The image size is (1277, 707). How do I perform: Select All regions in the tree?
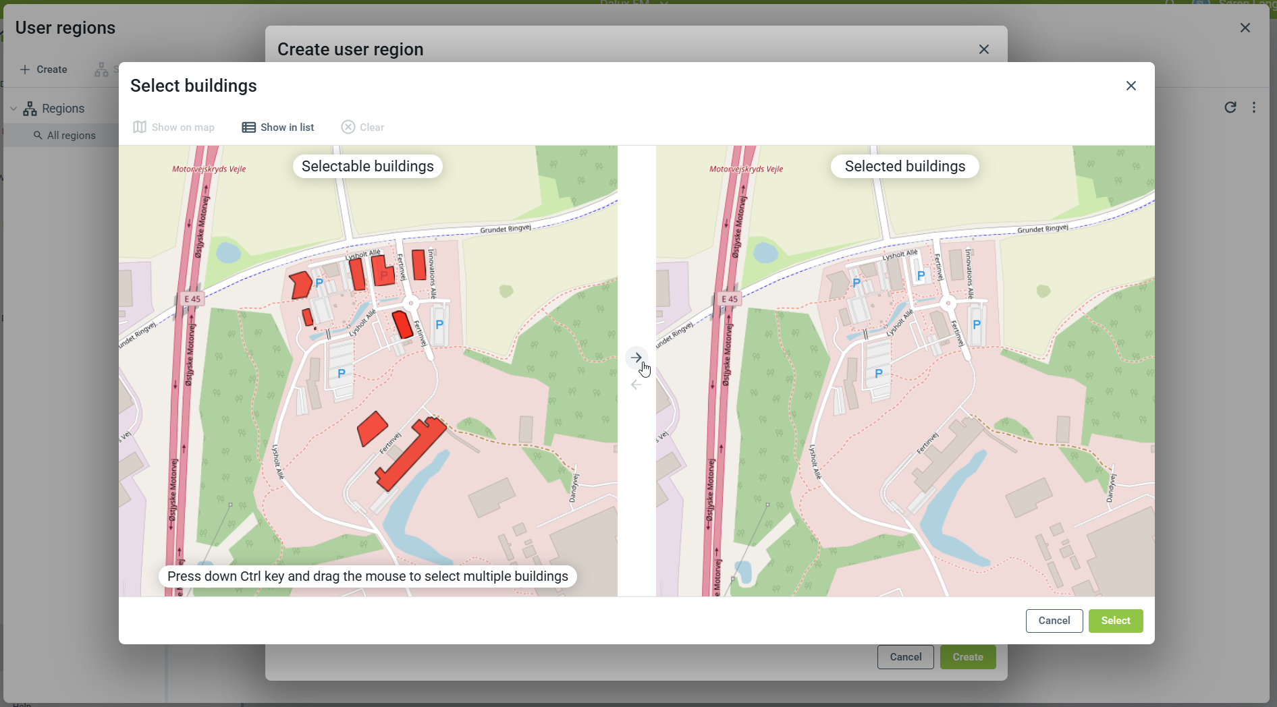71,136
